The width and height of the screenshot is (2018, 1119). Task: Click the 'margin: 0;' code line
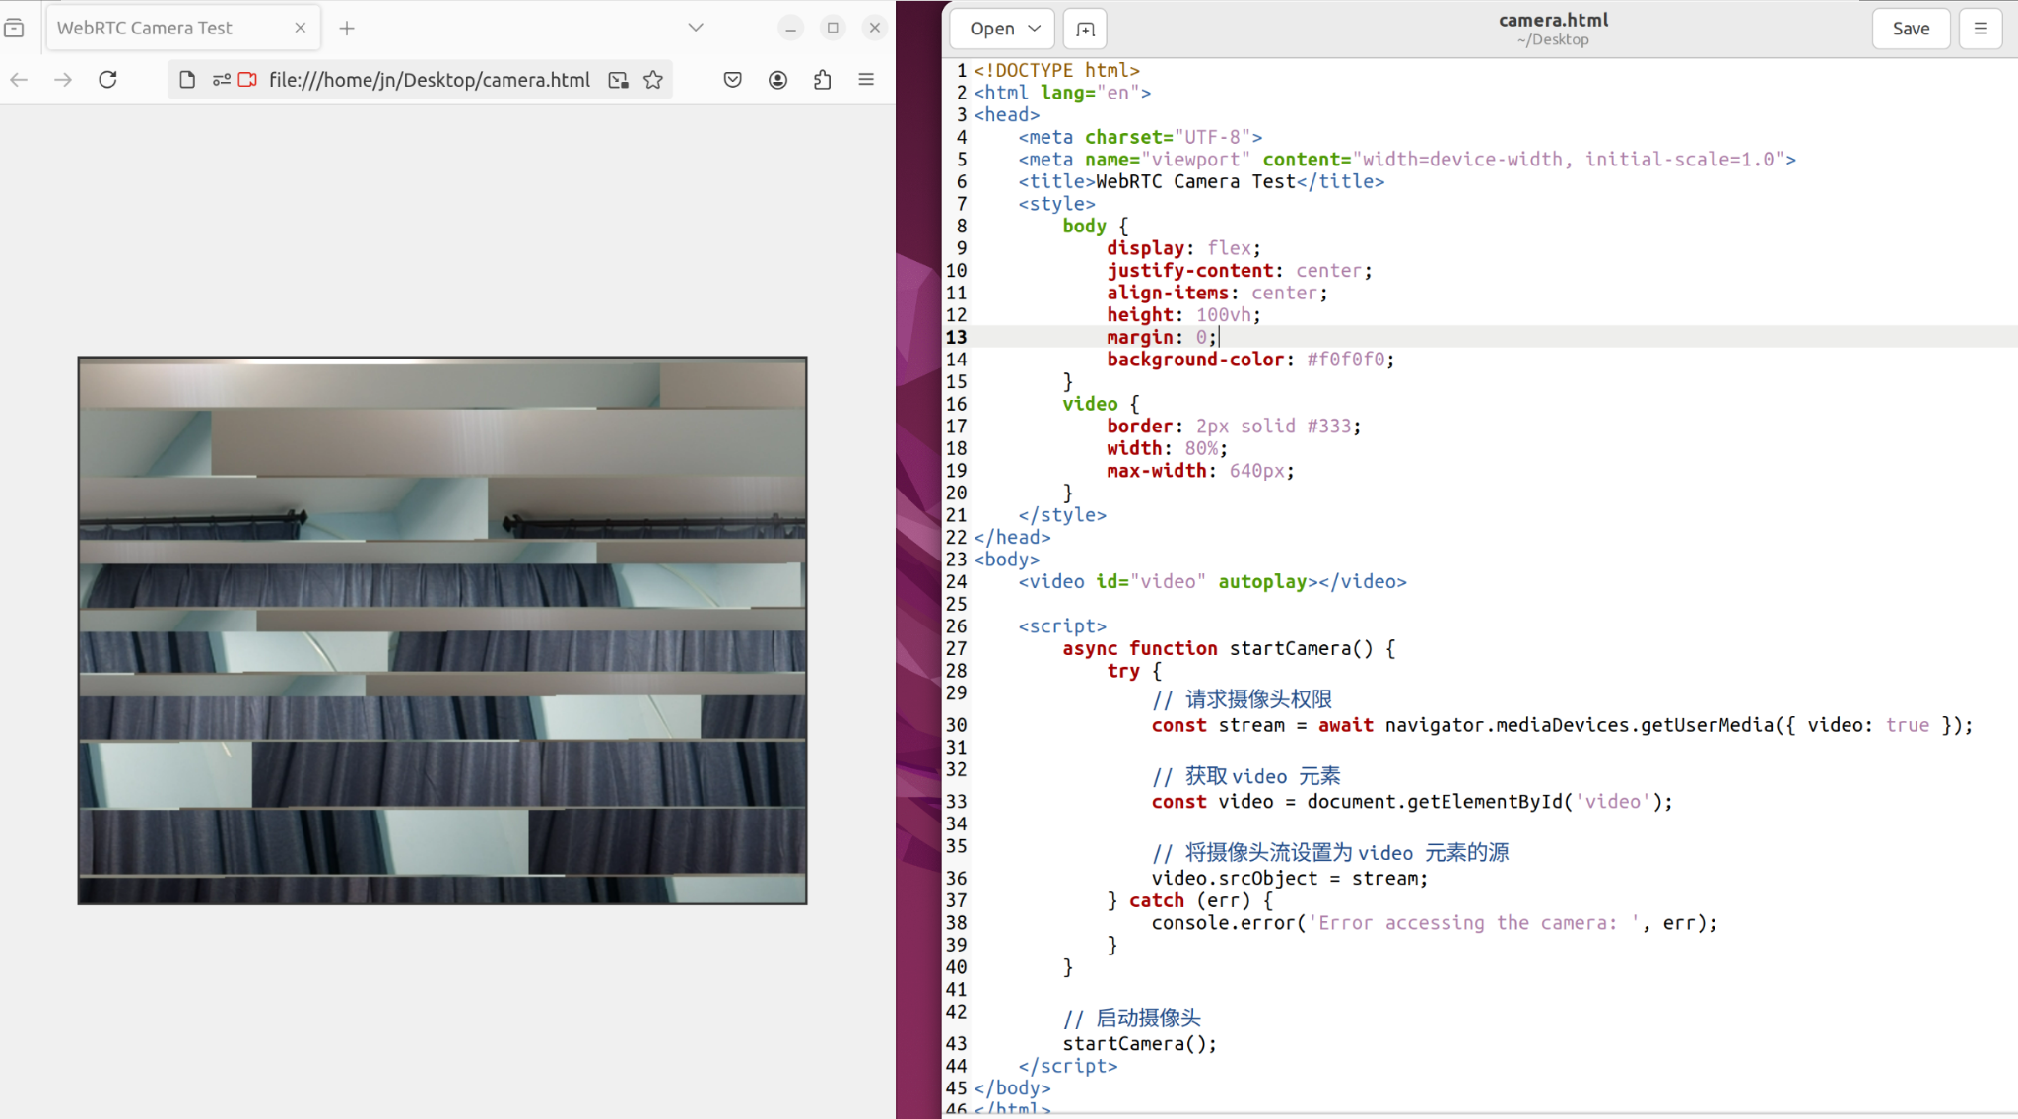(1162, 337)
